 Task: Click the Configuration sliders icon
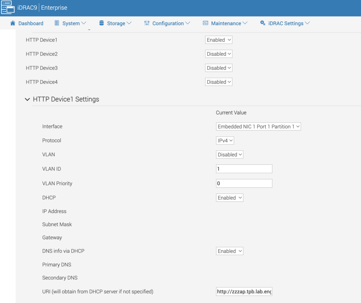click(x=147, y=23)
